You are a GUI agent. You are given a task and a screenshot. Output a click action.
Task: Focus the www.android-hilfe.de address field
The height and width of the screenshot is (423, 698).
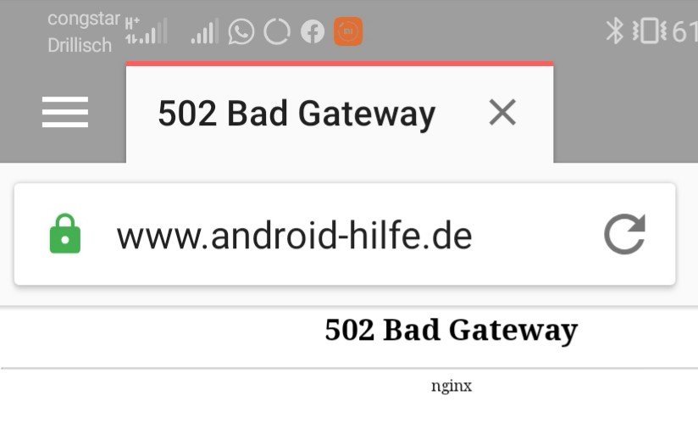pos(345,234)
